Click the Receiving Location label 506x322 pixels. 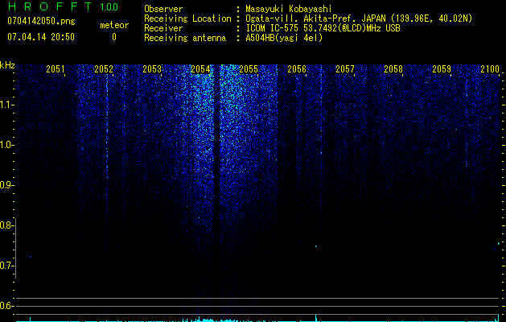[187, 19]
